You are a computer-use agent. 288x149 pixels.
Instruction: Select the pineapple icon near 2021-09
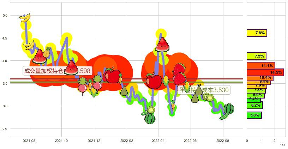click(47, 52)
